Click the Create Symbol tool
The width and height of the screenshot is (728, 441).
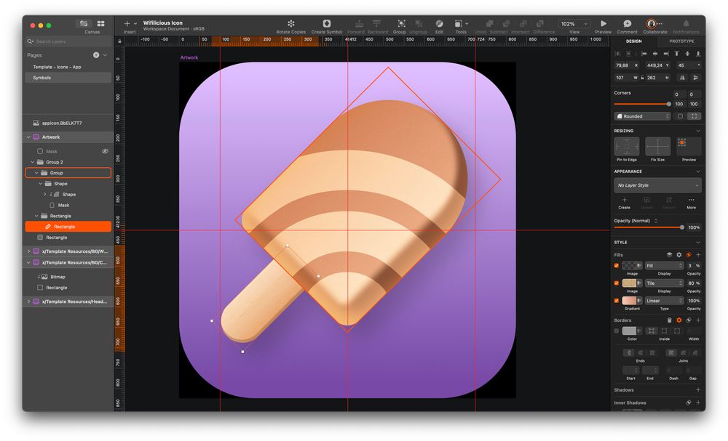326,24
